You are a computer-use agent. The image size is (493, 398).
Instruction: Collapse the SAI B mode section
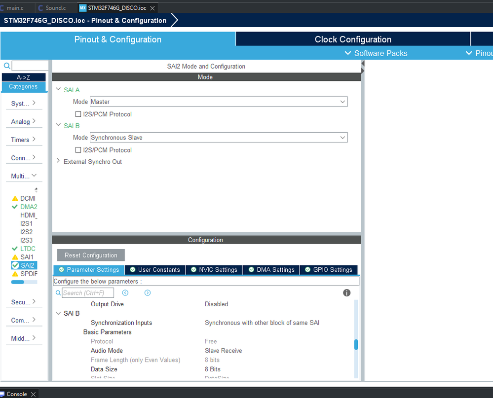(x=58, y=125)
